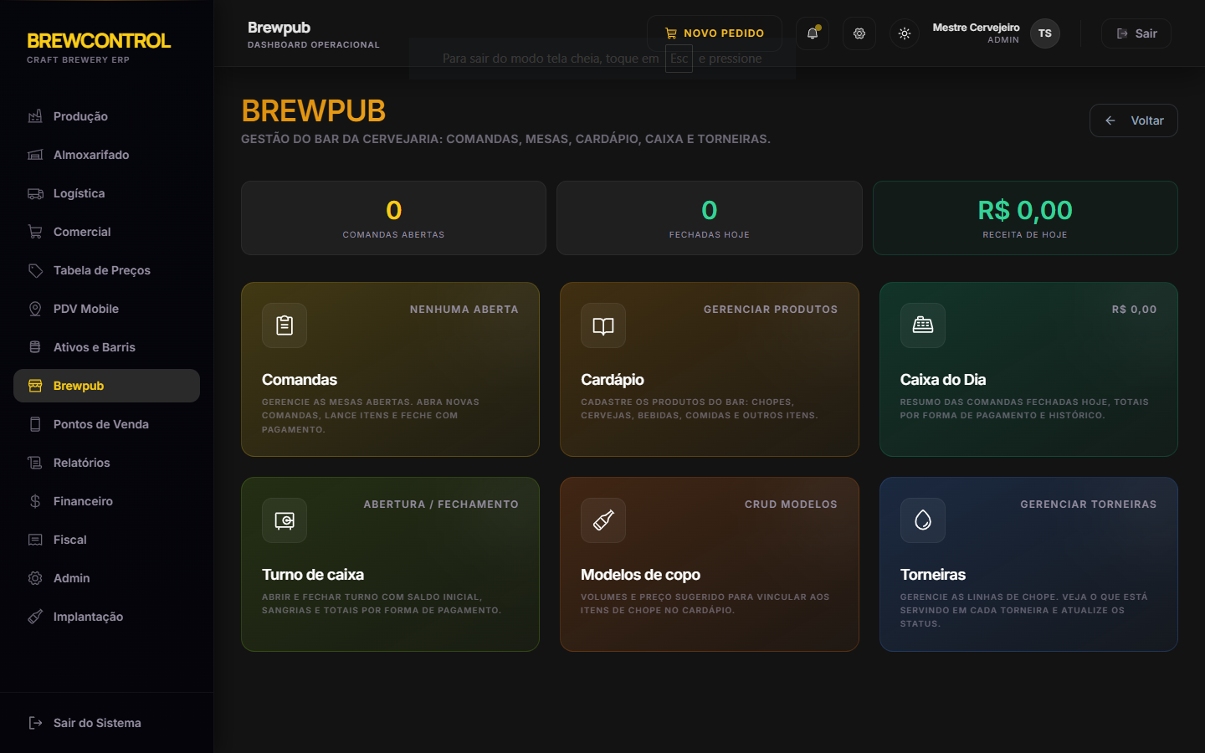Click the ABERTURA / FECHAMENTO label
Screen dimensions: 1205x753
point(441,505)
